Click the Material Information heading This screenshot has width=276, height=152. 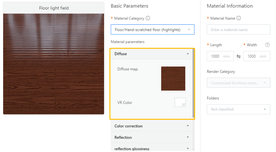pos(230,6)
